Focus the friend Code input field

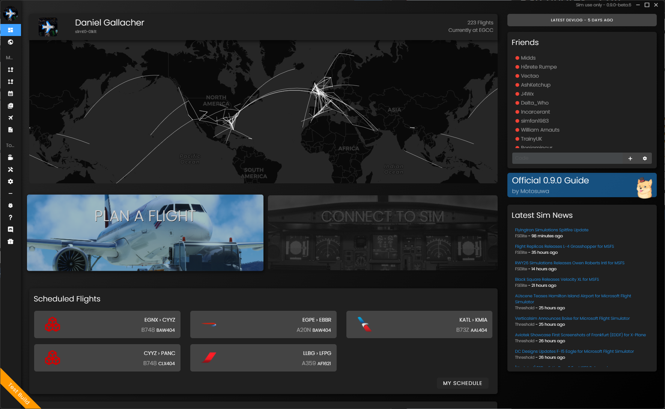point(567,158)
